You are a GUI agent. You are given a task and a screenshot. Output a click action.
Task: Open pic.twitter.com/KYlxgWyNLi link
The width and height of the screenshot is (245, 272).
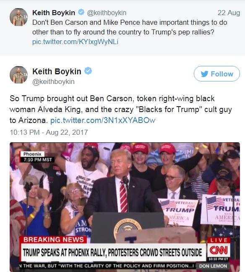(75, 42)
